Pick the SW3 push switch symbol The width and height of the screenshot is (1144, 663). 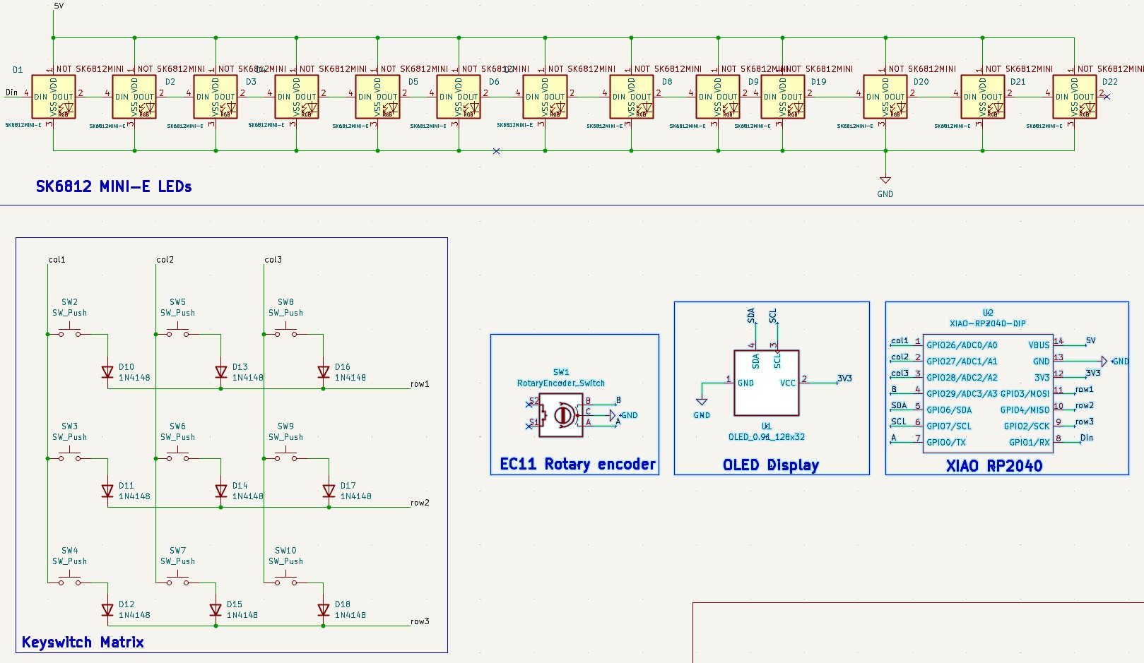pos(69,455)
